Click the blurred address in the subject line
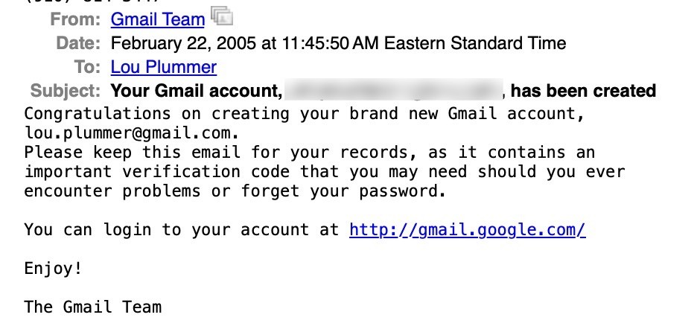The image size is (694, 332). [392, 92]
